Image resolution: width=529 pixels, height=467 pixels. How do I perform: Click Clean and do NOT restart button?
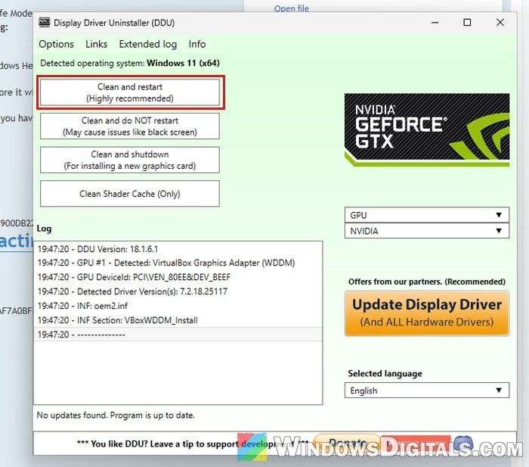[x=130, y=126]
